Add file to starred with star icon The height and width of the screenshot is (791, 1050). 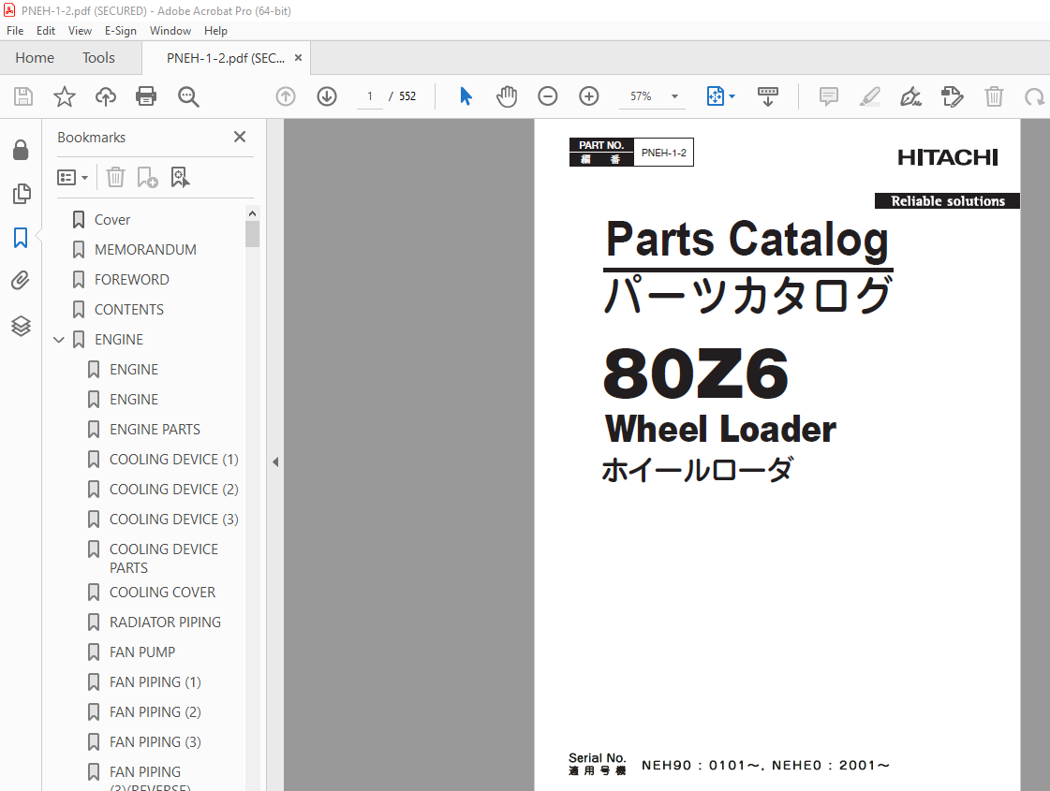(x=65, y=96)
